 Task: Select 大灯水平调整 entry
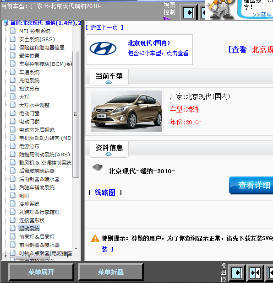pos(34,105)
